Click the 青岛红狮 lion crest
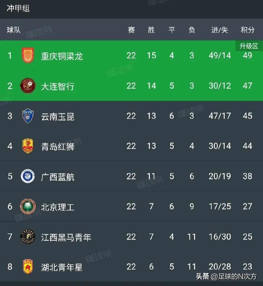The width and height of the screenshot is (263, 286). pyautogui.click(x=28, y=146)
